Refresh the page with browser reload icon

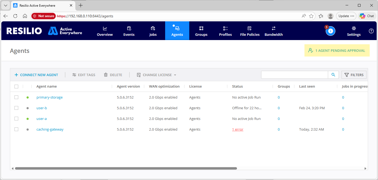15,16
